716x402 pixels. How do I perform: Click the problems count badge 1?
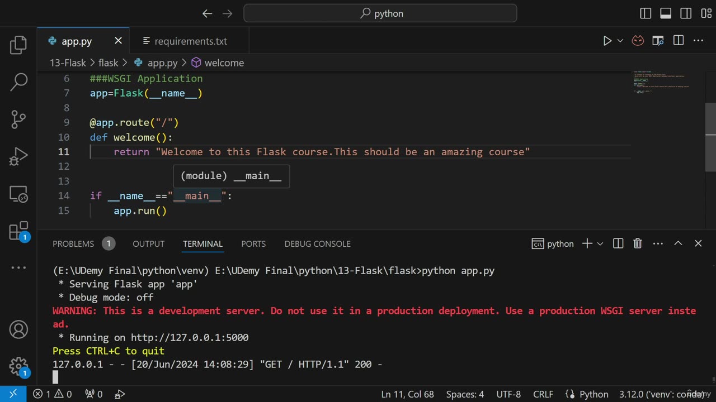tap(109, 244)
